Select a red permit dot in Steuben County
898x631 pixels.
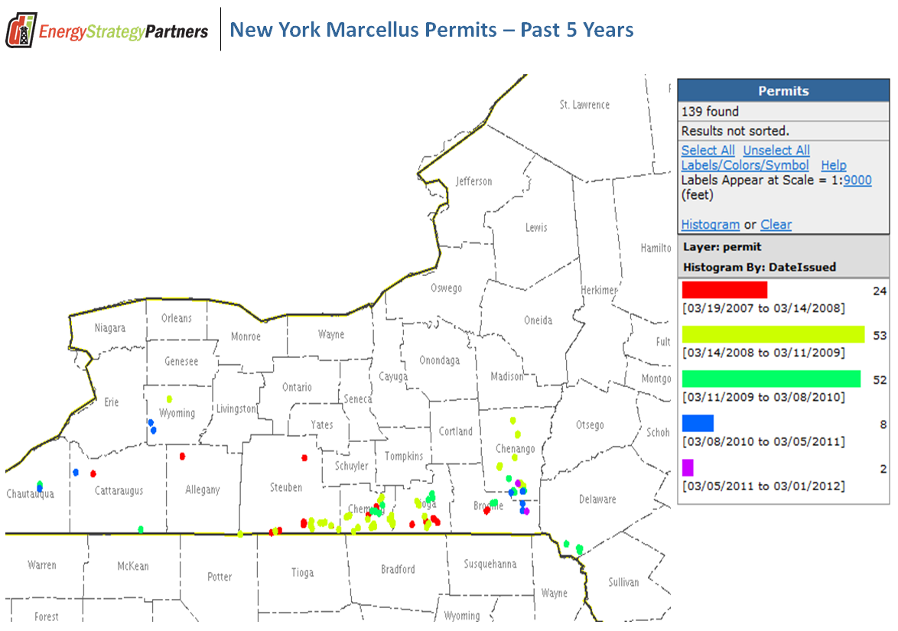[303, 457]
